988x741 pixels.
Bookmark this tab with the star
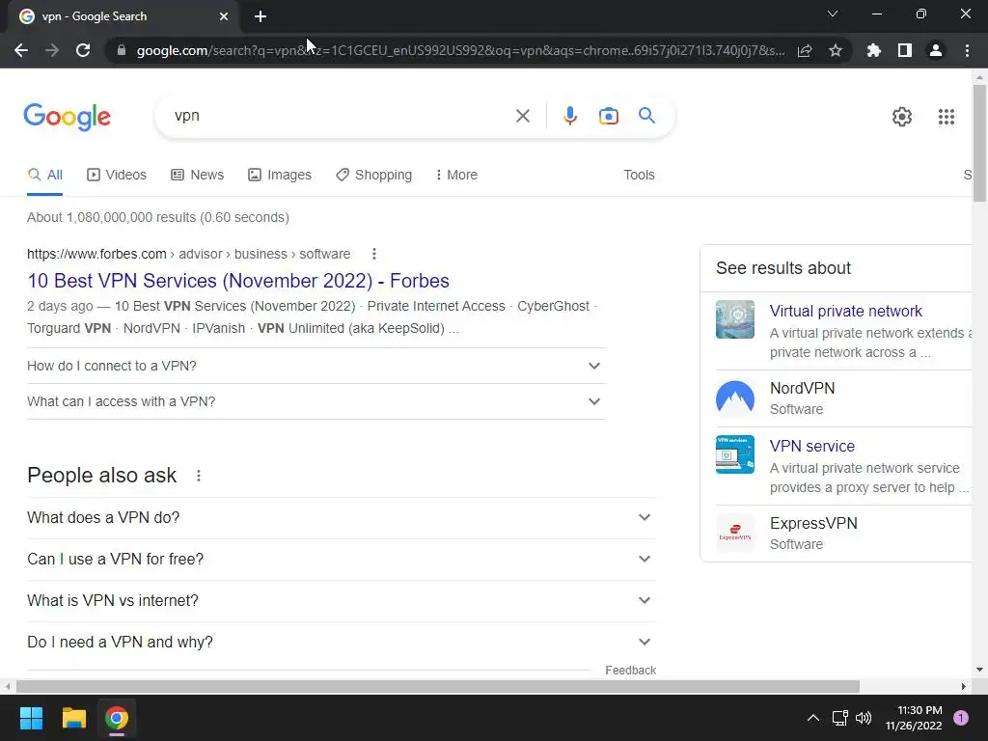point(836,50)
